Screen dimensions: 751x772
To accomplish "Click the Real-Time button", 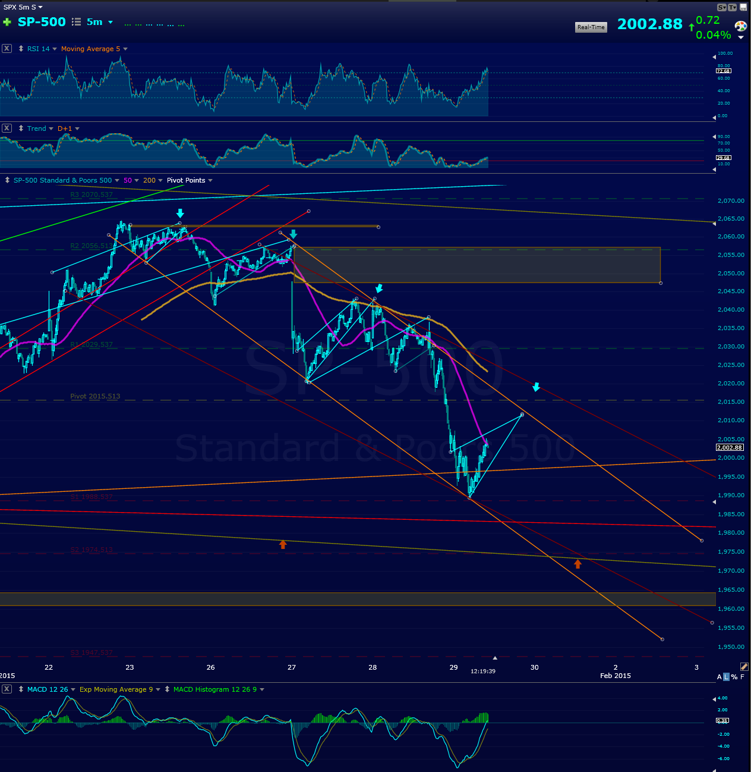I will tap(591, 27).
